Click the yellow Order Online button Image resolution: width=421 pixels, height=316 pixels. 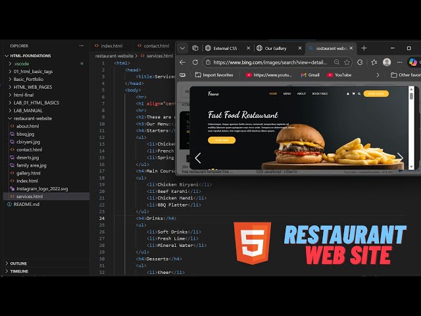(x=376, y=93)
